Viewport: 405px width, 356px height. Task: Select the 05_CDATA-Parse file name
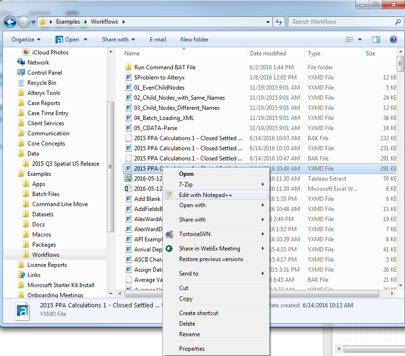156,128
